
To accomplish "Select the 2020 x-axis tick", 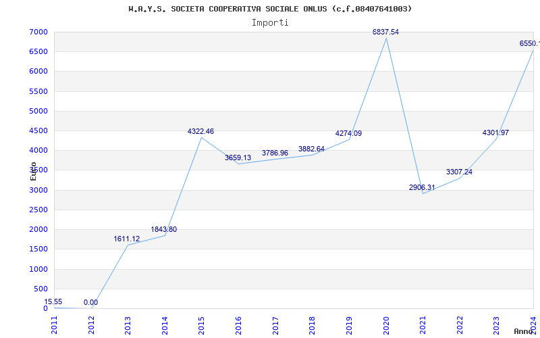I will click(386, 325).
